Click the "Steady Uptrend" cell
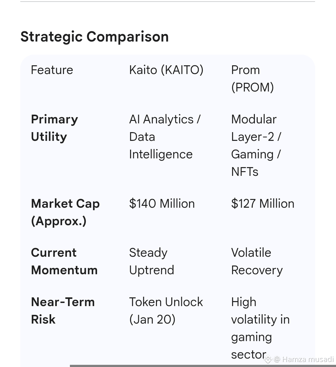Image resolution: width=336 pixels, height=367 pixels. click(x=152, y=261)
